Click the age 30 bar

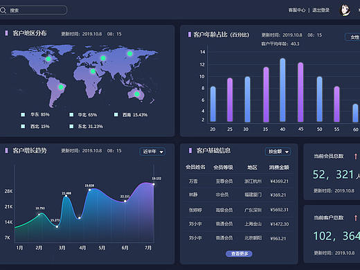247,99
